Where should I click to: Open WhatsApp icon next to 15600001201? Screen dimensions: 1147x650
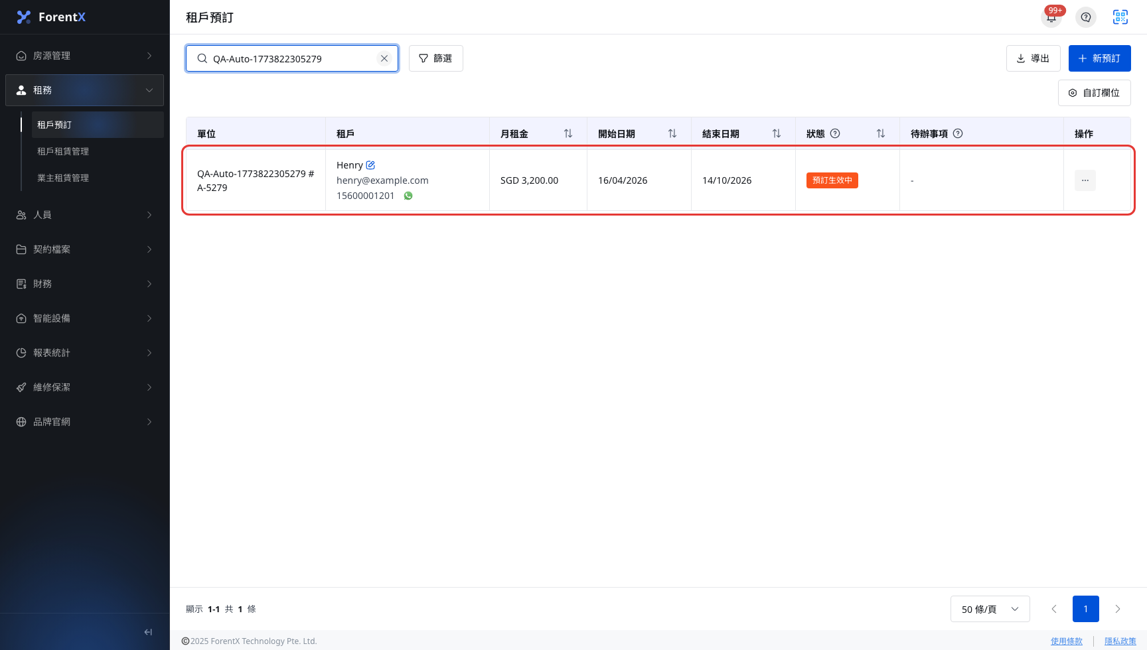(408, 196)
